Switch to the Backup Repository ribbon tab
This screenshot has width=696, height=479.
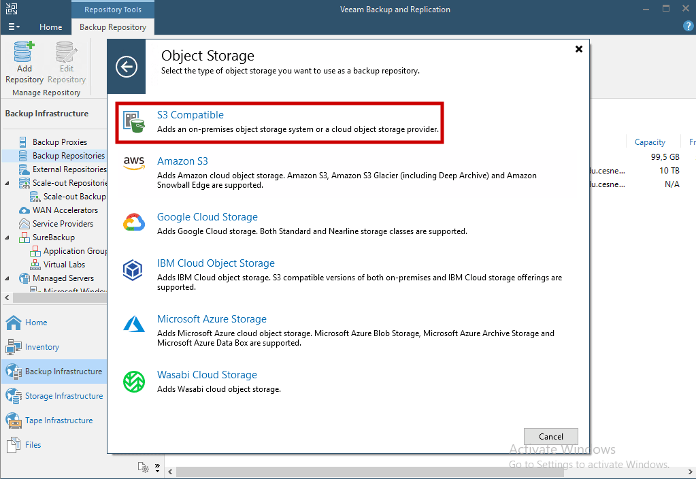pyautogui.click(x=112, y=27)
